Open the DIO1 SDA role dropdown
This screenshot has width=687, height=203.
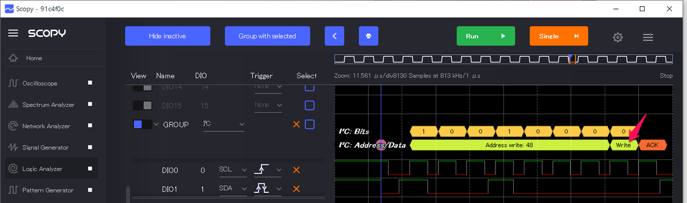pyautogui.click(x=232, y=189)
